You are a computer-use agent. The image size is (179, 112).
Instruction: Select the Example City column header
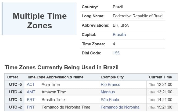(x=112, y=77)
